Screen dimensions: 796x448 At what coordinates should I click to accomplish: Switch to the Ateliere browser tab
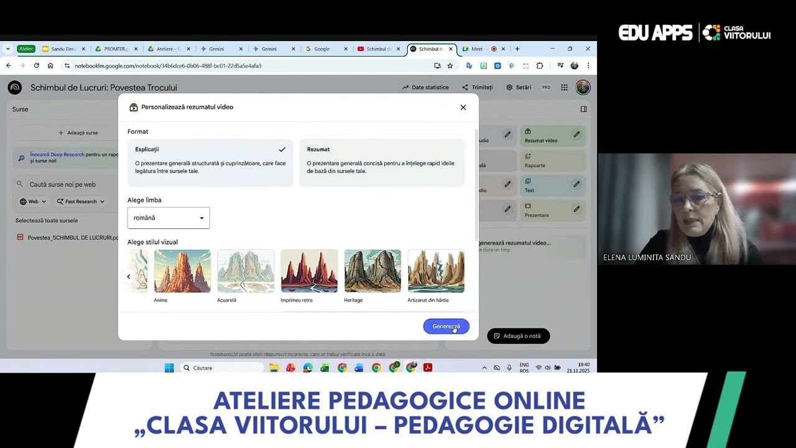point(169,49)
